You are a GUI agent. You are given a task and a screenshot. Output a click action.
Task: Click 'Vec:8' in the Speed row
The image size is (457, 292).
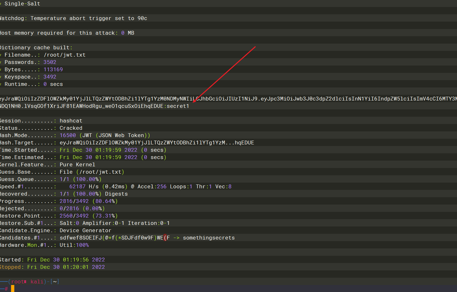pos(223,187)
